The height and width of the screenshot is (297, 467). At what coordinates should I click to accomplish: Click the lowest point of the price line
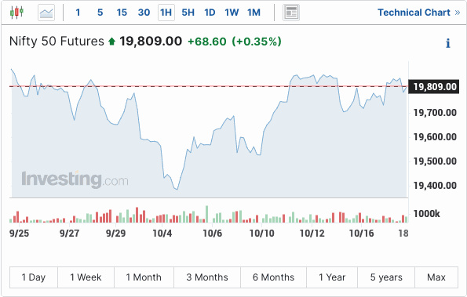click(x=177, y=189)
